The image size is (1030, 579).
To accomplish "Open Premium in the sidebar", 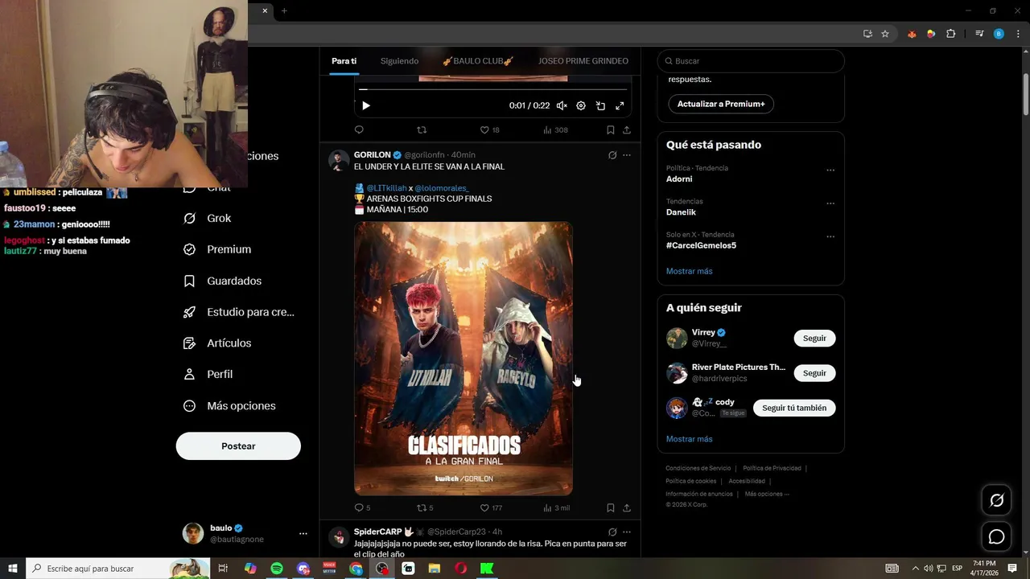I will coord(217,249).
